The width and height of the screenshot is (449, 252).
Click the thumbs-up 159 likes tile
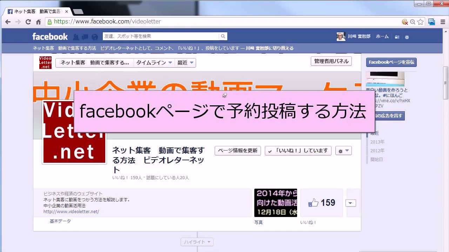[x=322, y=203]
